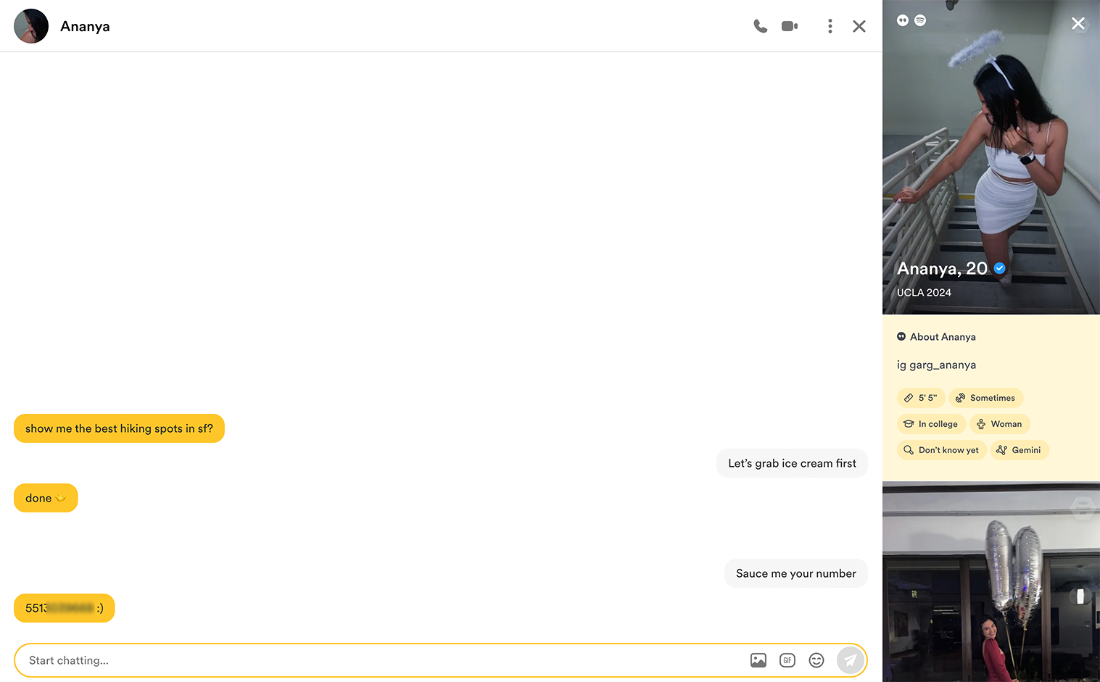Click the "Don't know yet" badge
This screenshot has height=682, width=1100.
tap(941, 450)
